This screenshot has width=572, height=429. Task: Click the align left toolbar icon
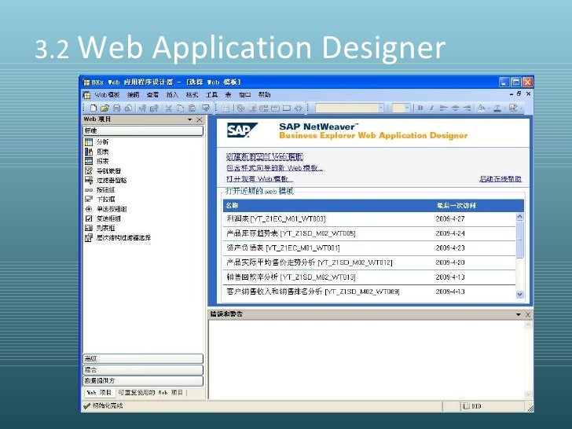pos(443,108)
